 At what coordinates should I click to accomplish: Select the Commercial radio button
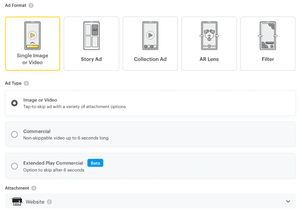click(14, 134)
